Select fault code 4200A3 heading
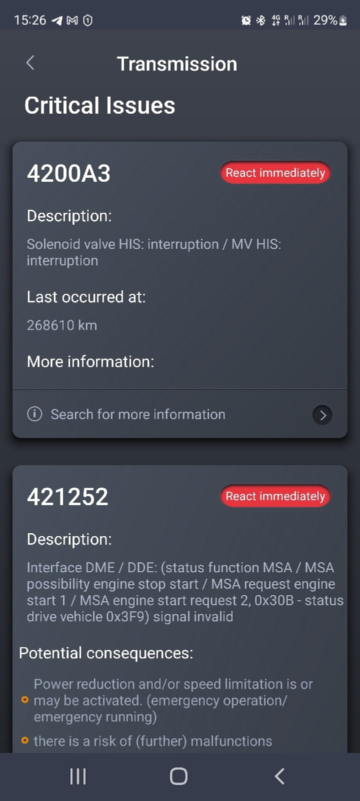 (x=68, y=173)
